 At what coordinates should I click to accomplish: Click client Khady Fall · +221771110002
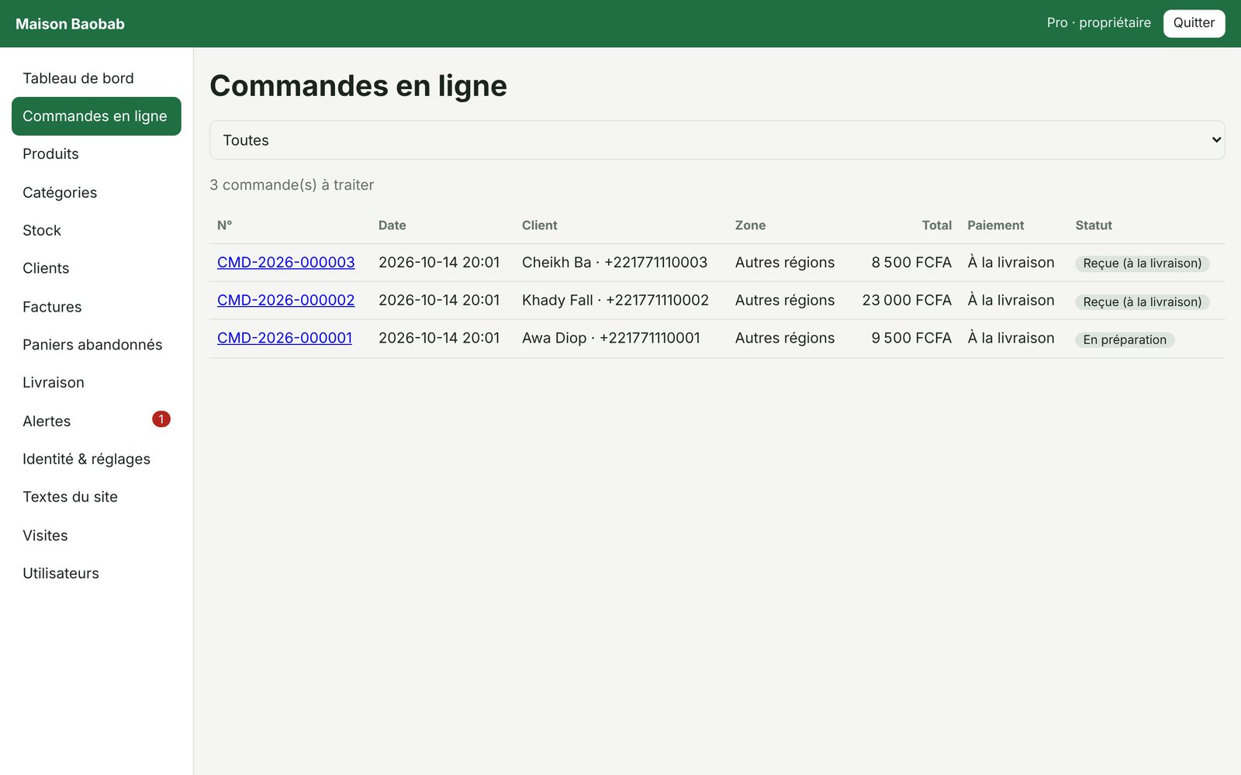tap(615, 301)
